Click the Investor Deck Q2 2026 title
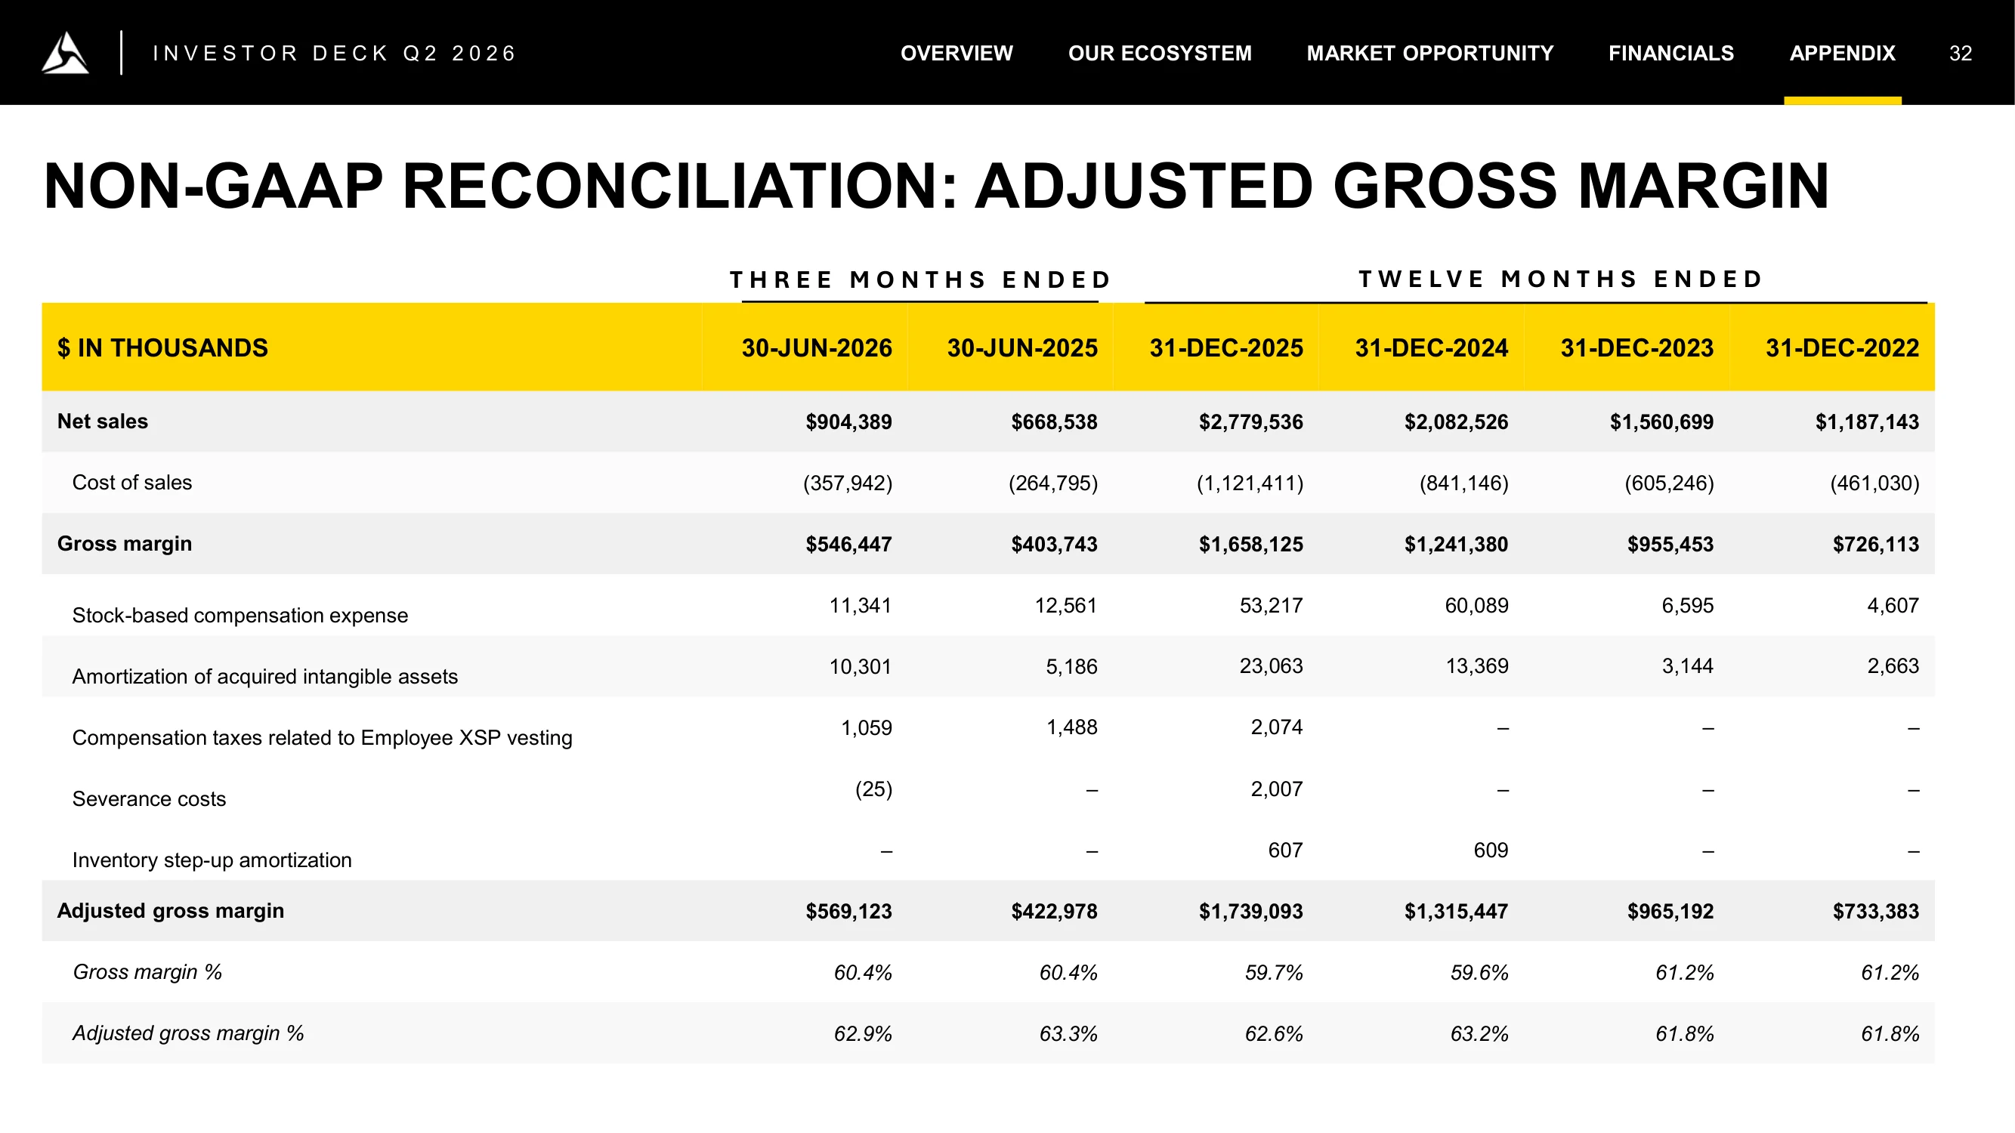The image size is (2015, 1133). click(334, 53)
